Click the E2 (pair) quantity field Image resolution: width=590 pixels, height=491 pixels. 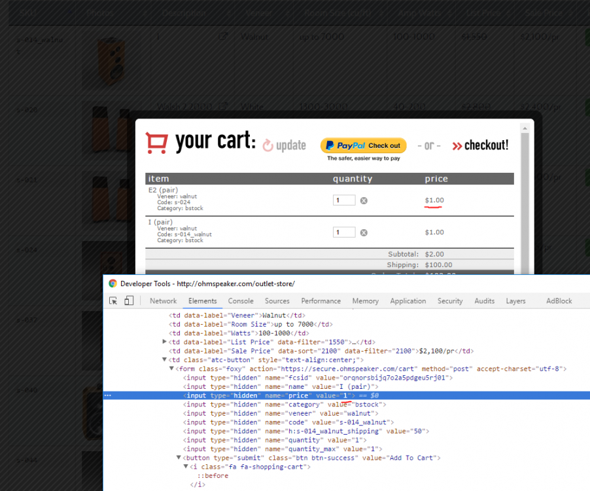coord(344,200)
